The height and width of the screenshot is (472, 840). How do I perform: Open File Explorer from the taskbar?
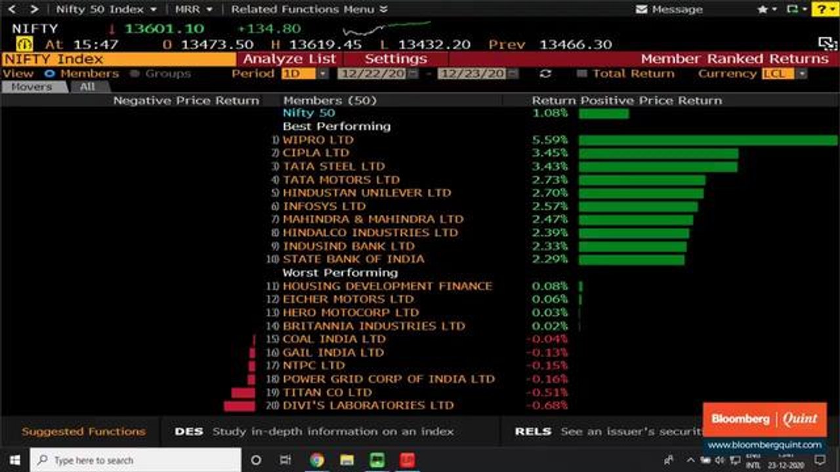point(347,460)
